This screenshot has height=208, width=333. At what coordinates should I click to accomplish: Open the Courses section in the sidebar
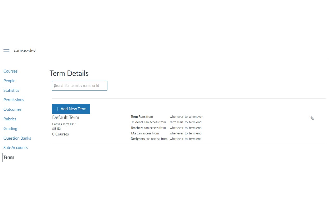pyautogui.click(x=10, y=71)
